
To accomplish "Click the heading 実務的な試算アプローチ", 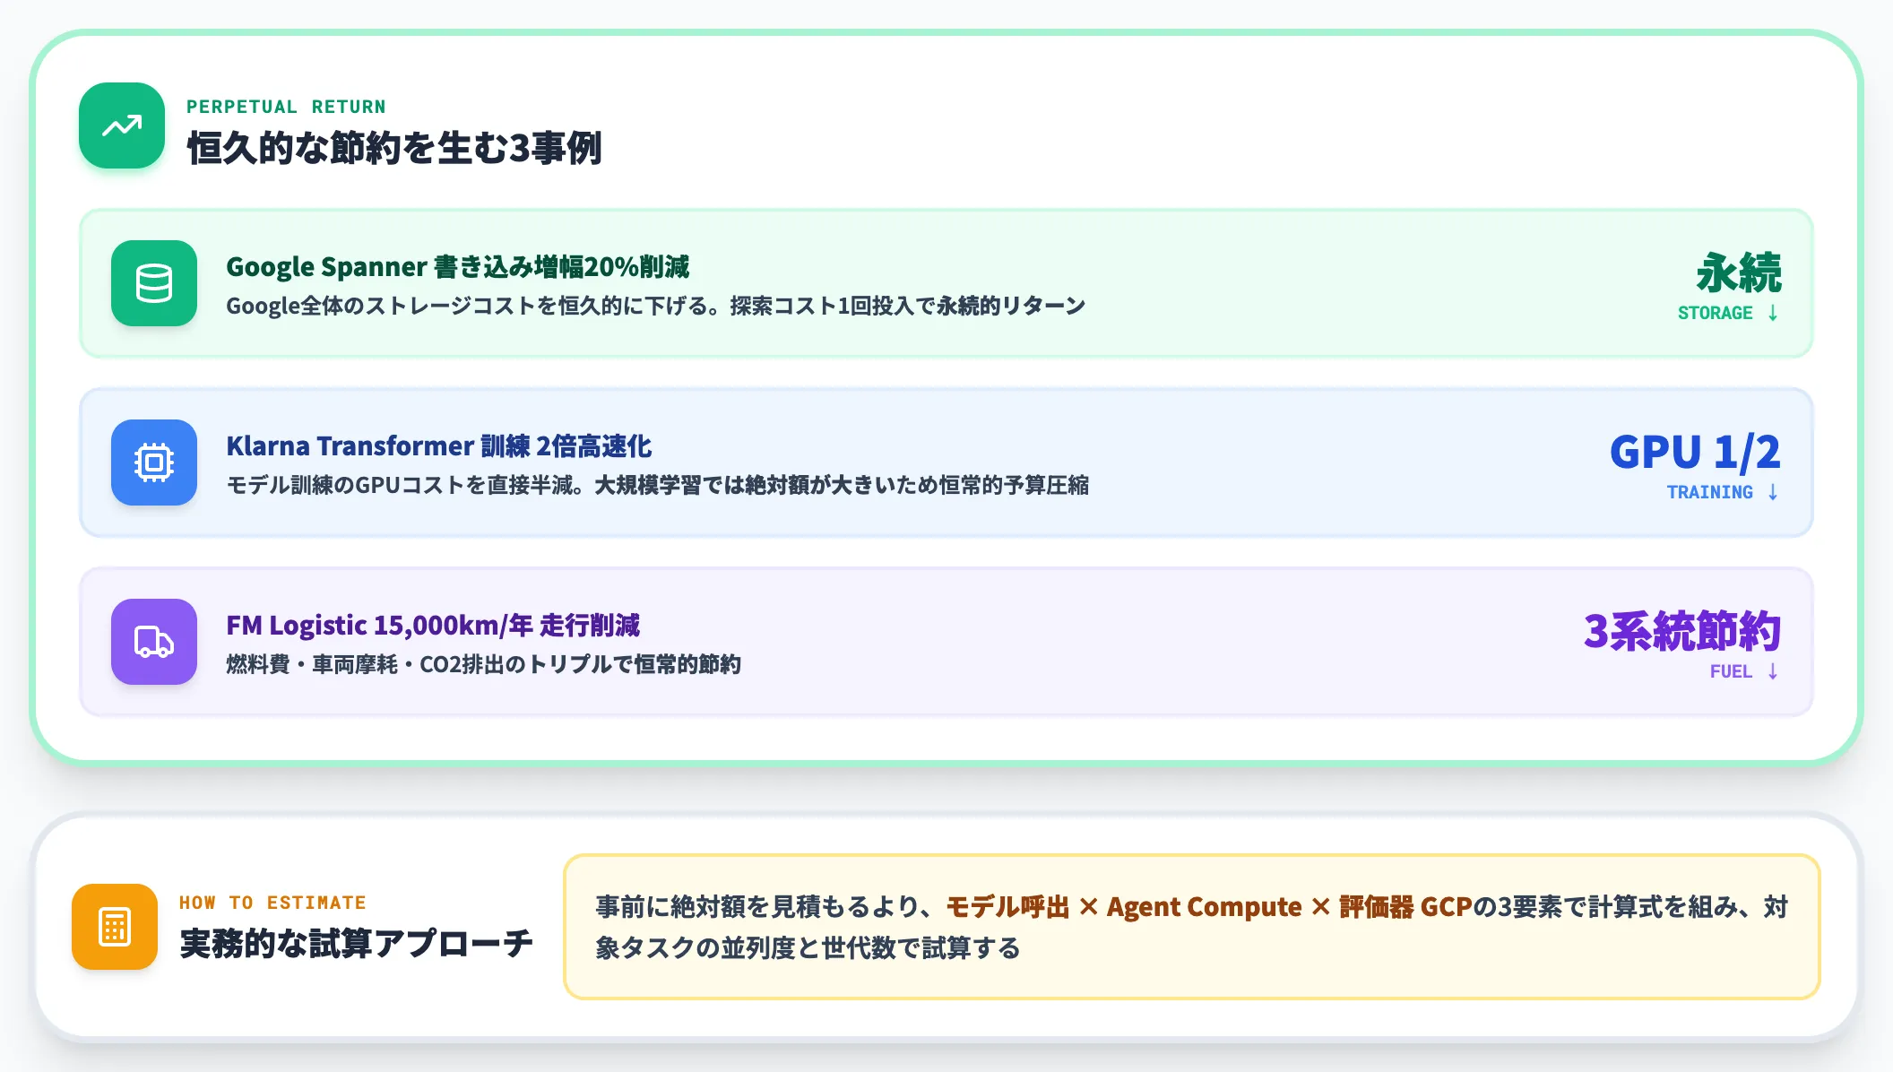I will pos(357,944).
